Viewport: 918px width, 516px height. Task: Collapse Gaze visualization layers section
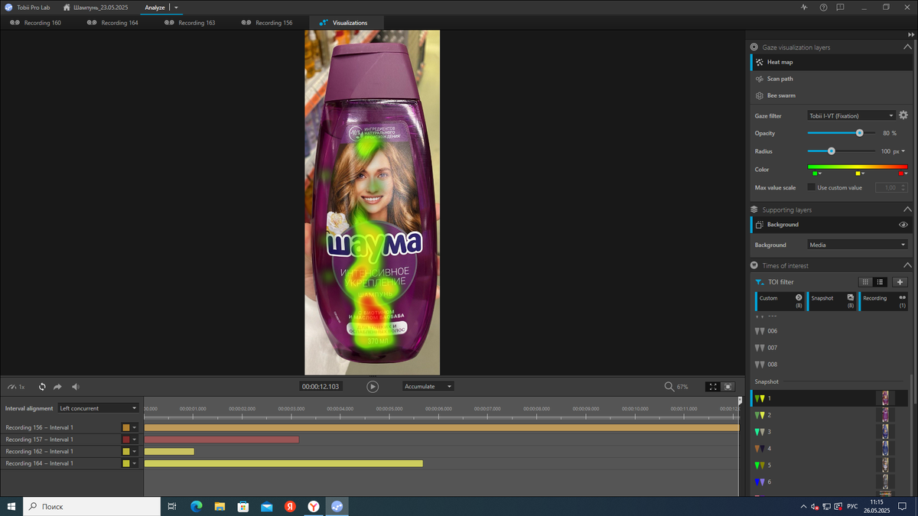click(907, 47)
